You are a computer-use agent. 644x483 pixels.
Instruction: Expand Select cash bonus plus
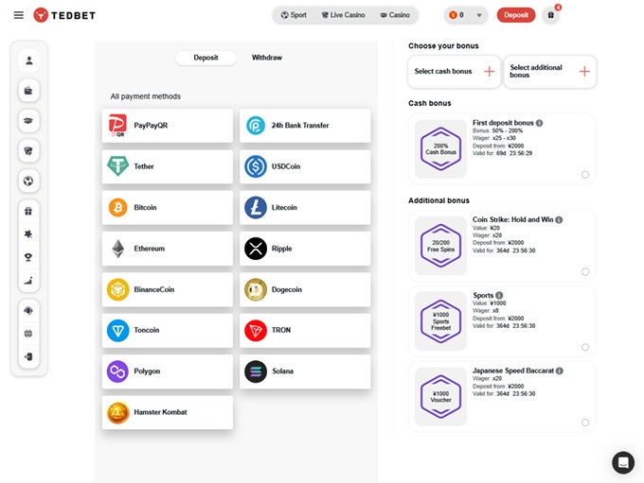pos(489,72)
